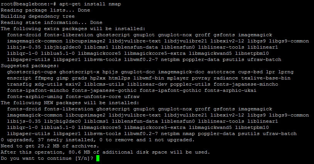
Task: Click 'libgs9-common' in extra packages
Action: click(289, 41)
